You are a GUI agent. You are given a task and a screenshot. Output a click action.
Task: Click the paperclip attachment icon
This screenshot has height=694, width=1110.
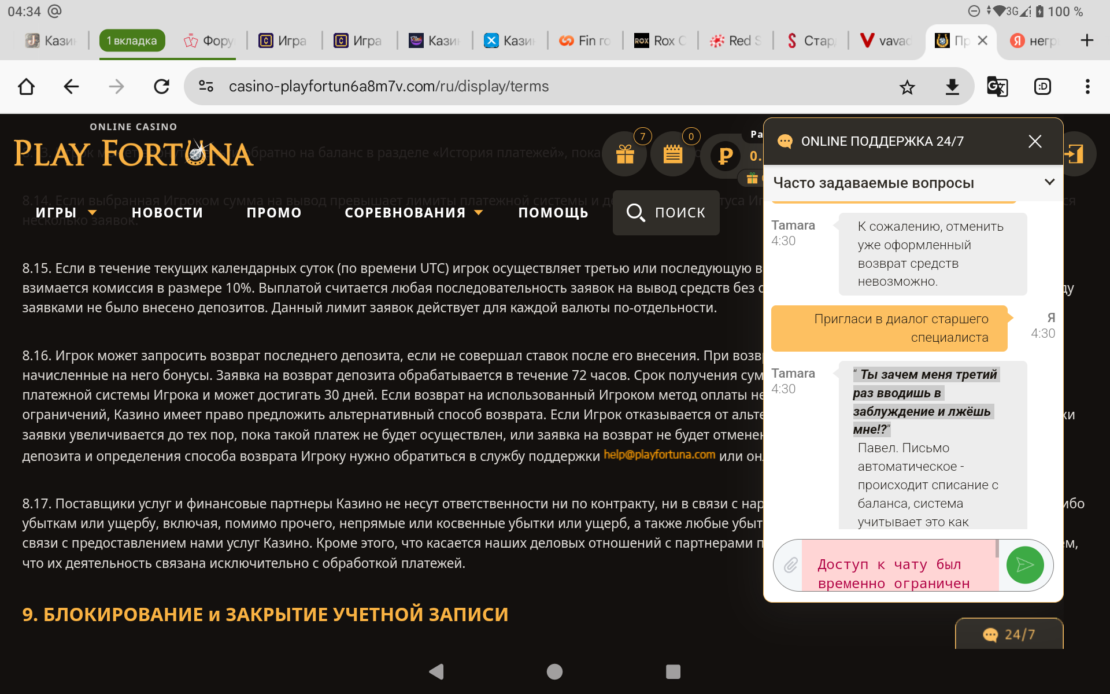pos(790,565)
